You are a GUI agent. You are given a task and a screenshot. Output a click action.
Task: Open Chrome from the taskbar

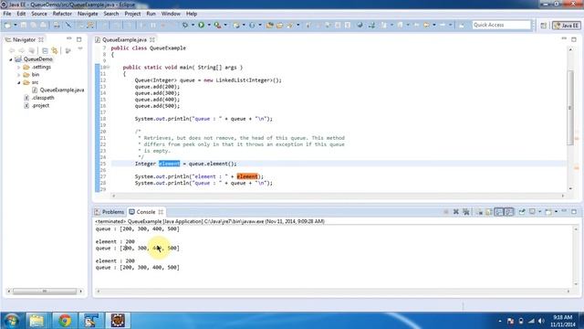click(65, 321)
